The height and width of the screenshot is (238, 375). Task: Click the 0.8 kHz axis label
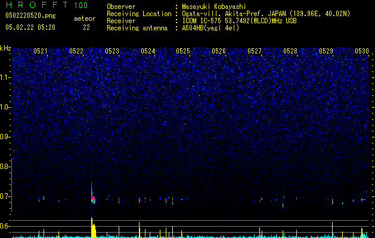point(5,167)
